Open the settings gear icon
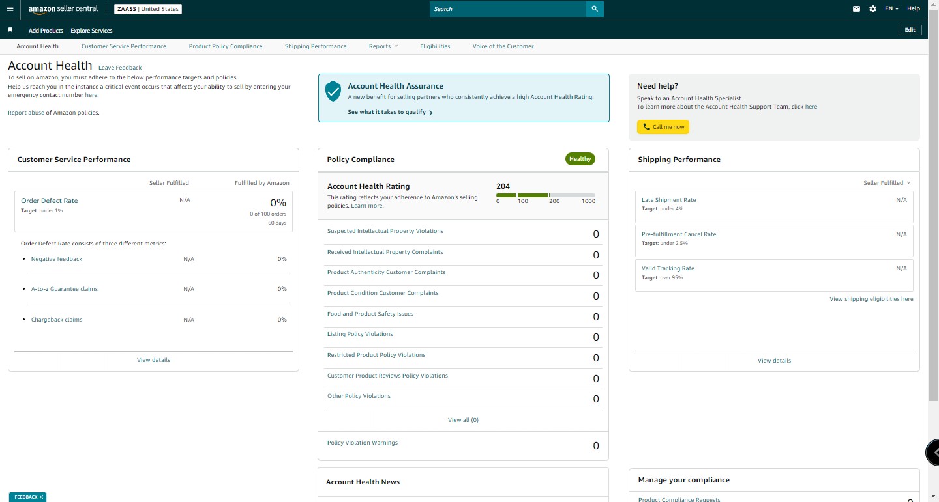939x502 pixels. (x=873, y=9)
